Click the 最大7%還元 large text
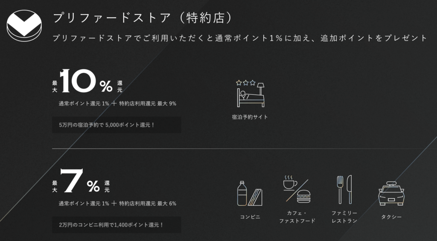The image size is (437, 241). click(x=81, y=182)
